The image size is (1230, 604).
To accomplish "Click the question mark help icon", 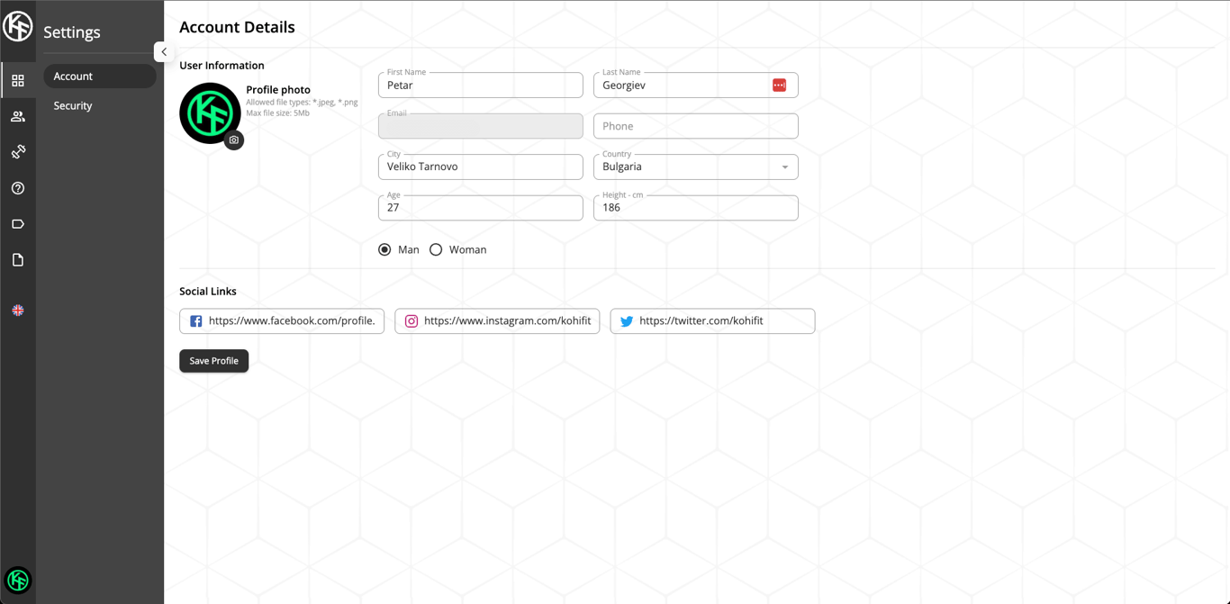I will (x=18, y=188).
